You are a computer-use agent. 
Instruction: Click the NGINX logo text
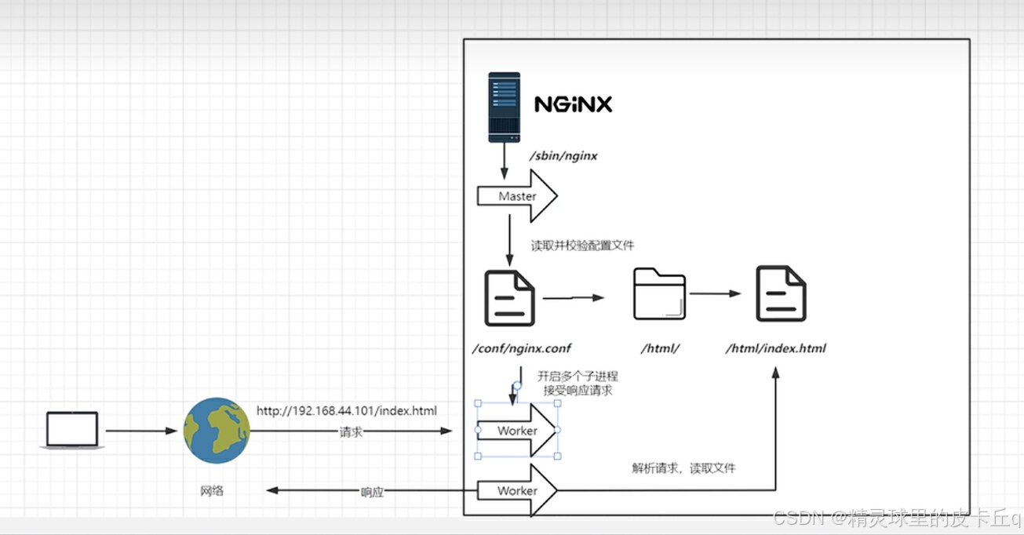click(573, 104)
